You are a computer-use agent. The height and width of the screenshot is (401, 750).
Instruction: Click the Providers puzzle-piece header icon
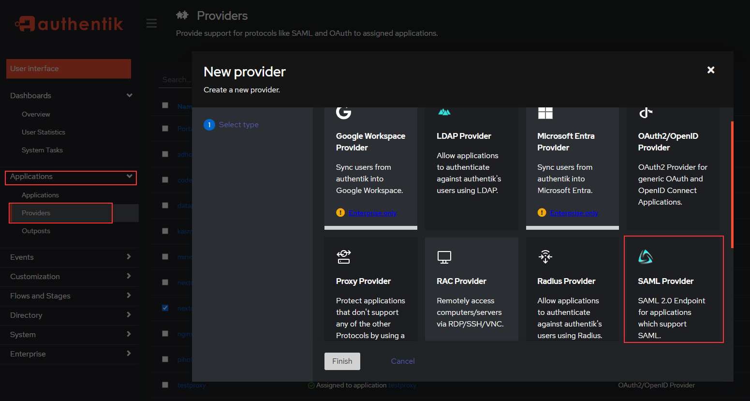click(182, 15)
